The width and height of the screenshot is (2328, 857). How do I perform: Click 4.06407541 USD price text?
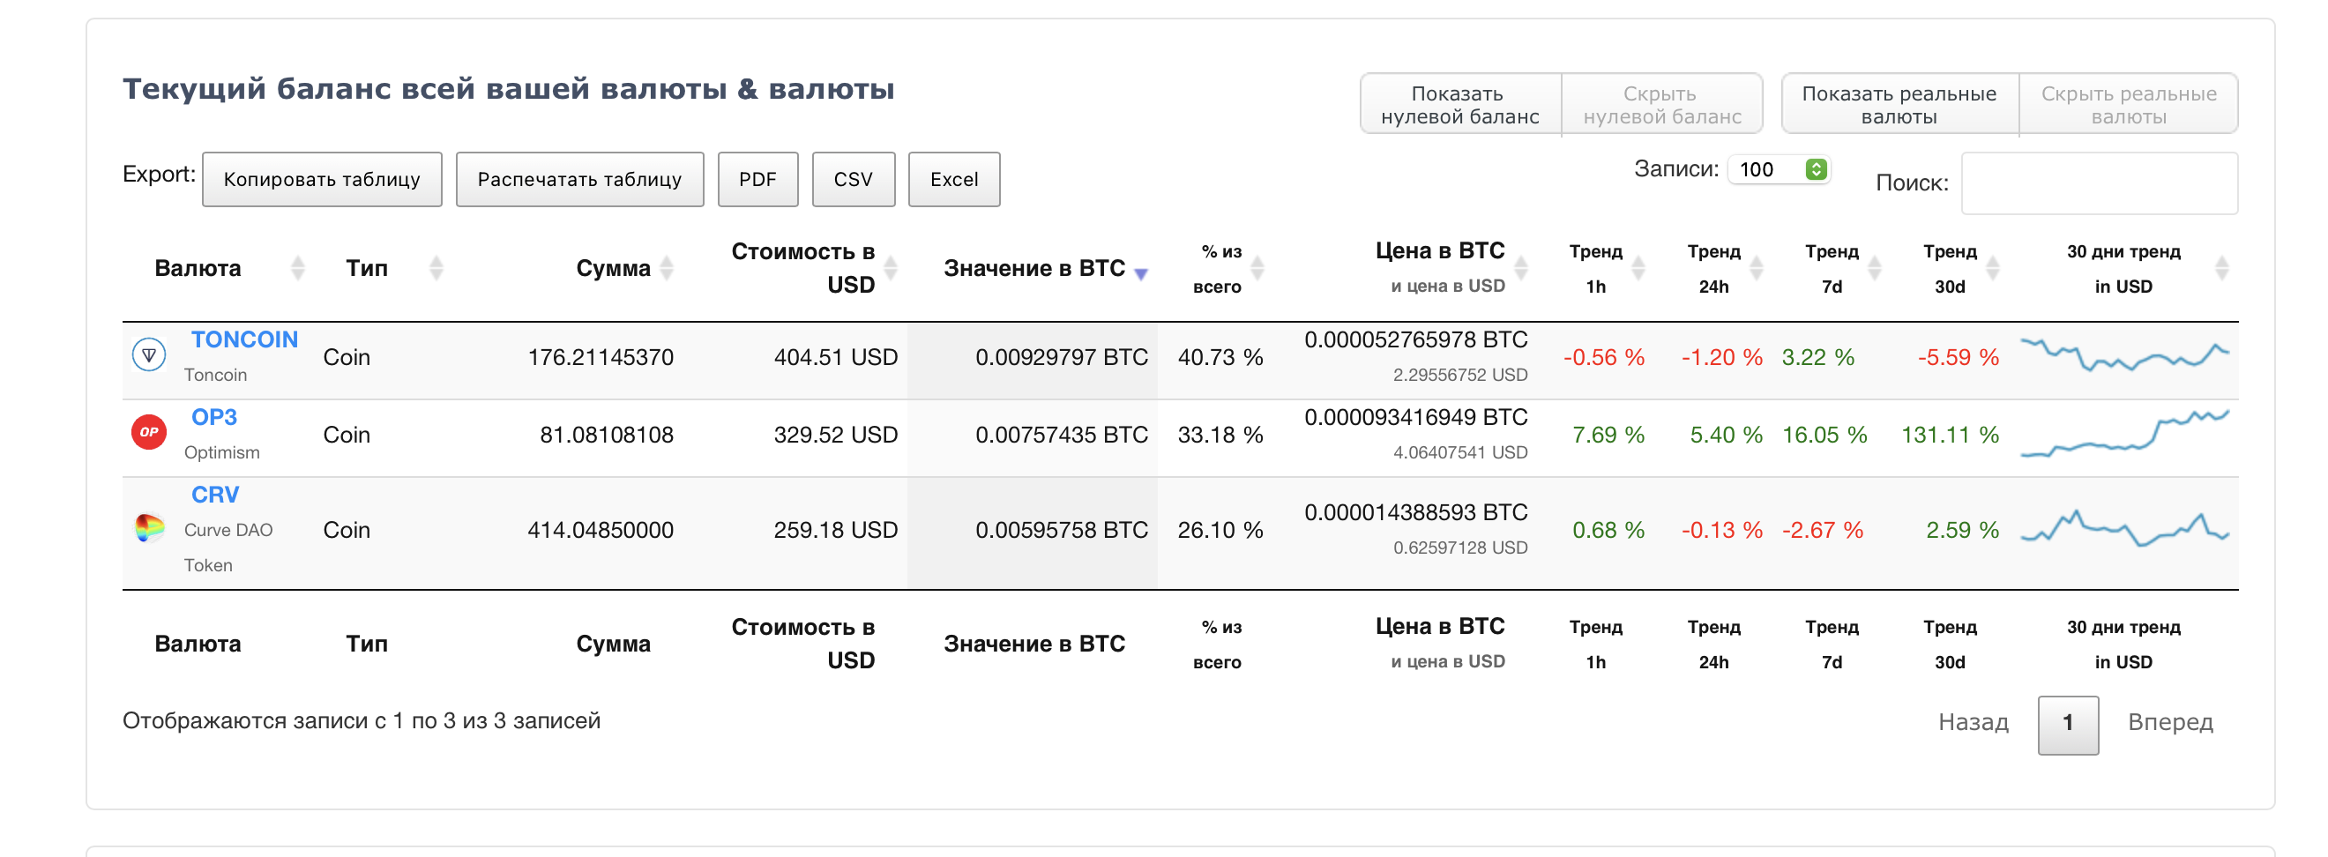tap(1459, 452)
